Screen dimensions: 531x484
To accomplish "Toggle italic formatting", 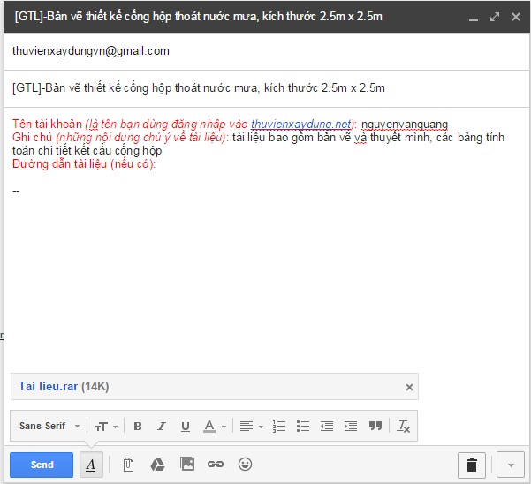I will [x=162, y=427].
